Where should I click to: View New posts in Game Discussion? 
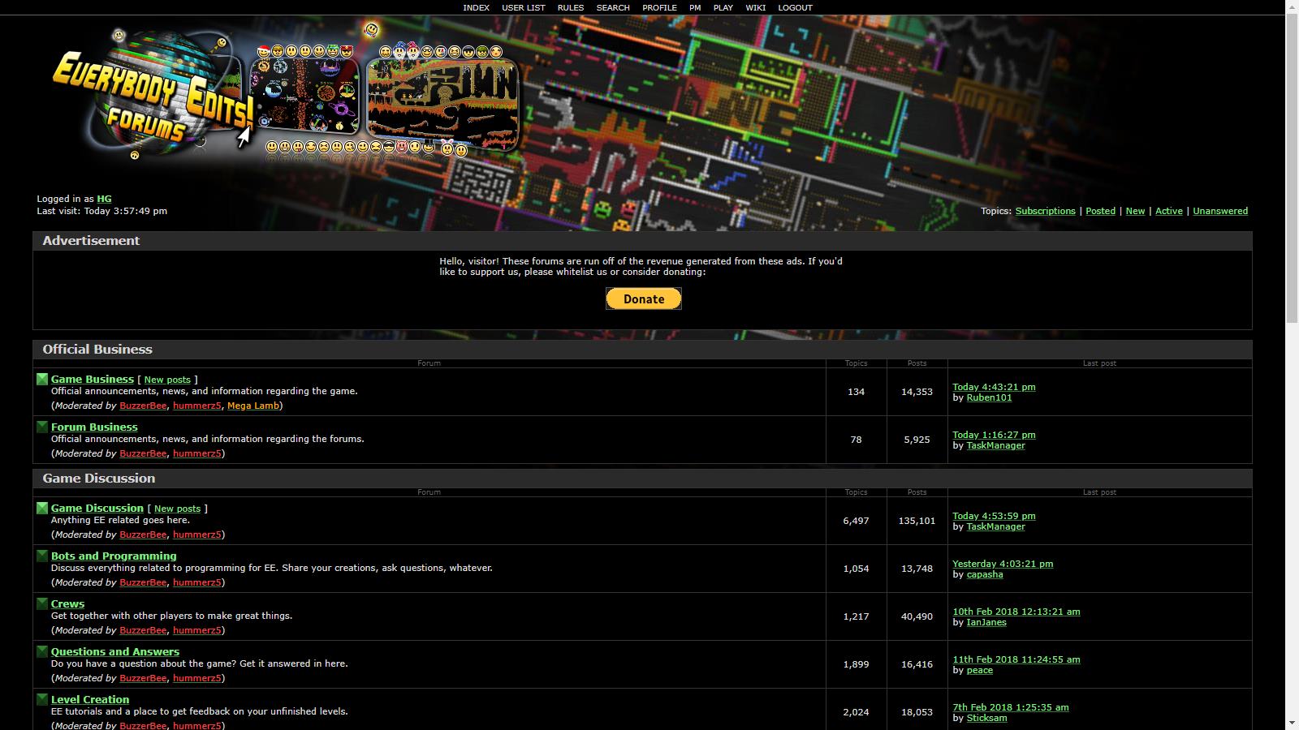tap(177, 509)
